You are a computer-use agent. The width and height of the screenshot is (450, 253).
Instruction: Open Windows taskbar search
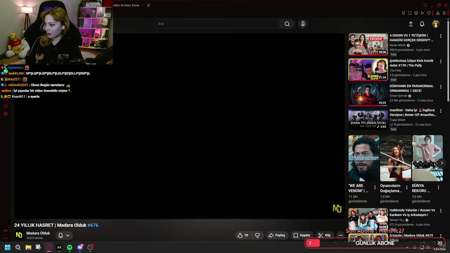pyautogui.click(x=18, y=247)
